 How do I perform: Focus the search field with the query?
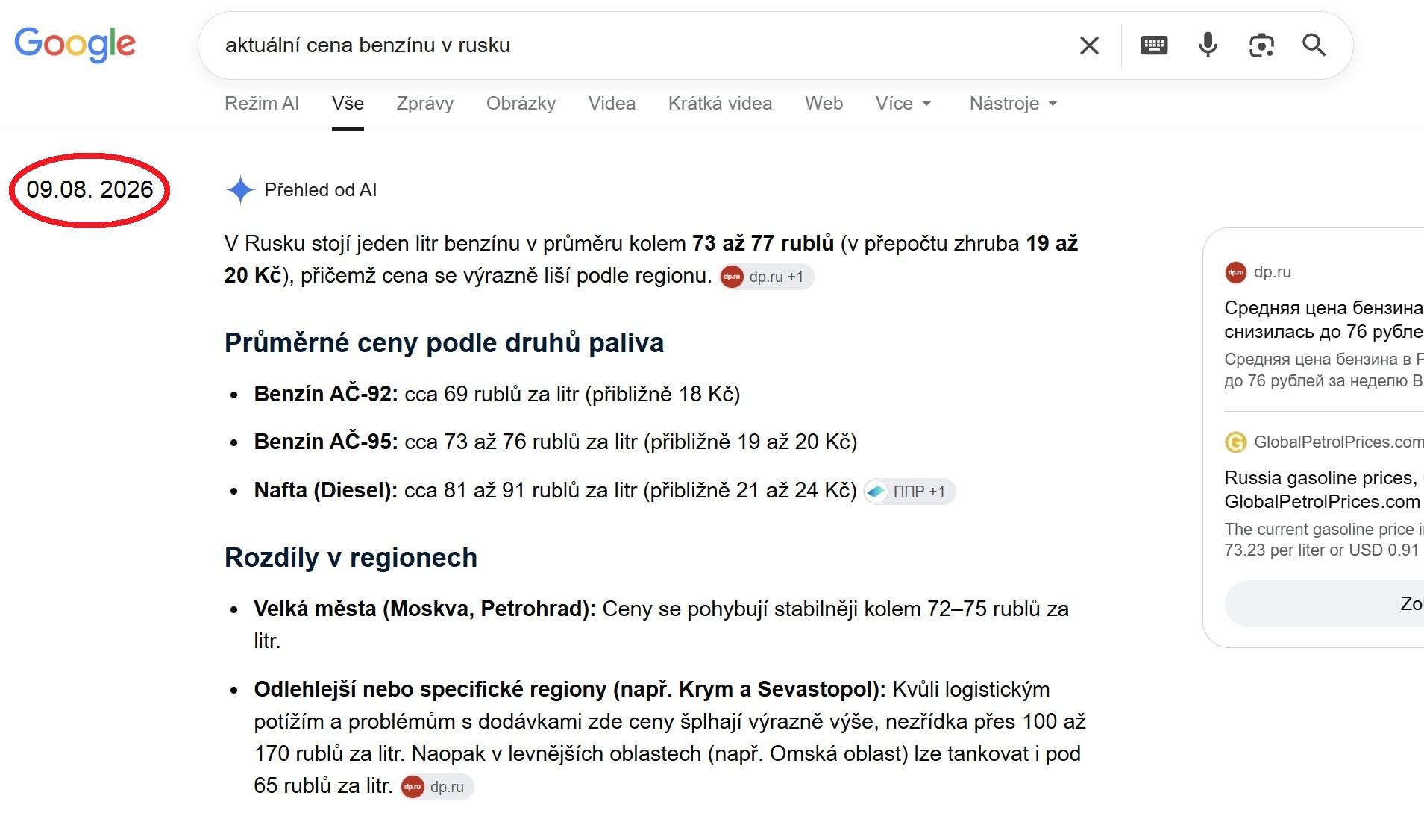(x=642, y=45)
